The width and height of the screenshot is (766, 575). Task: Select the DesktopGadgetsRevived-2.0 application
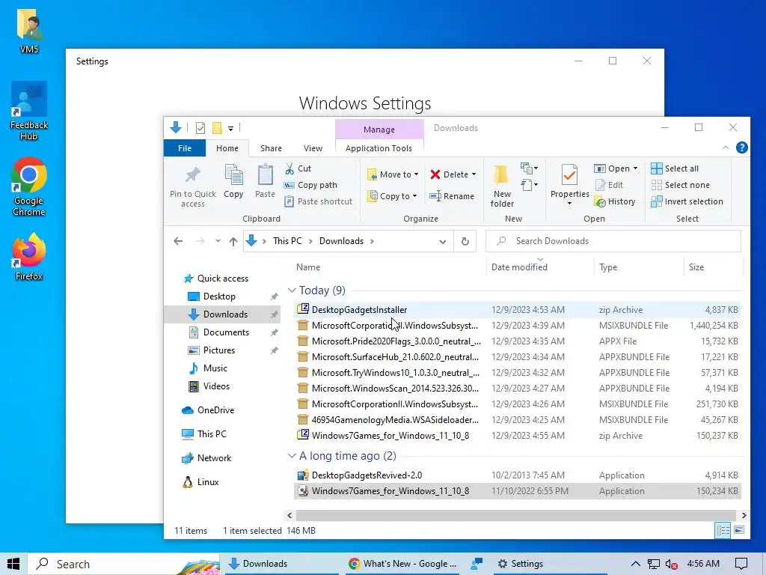tap(518, 475)
